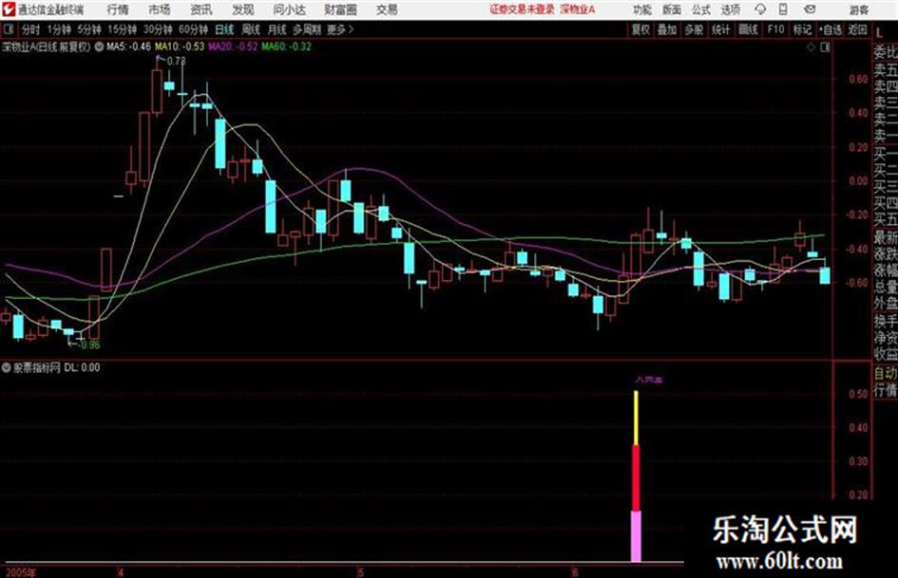Screen dimensions: 898x578
Task: Open the customer service headset icon
Action: coord(760,9)
